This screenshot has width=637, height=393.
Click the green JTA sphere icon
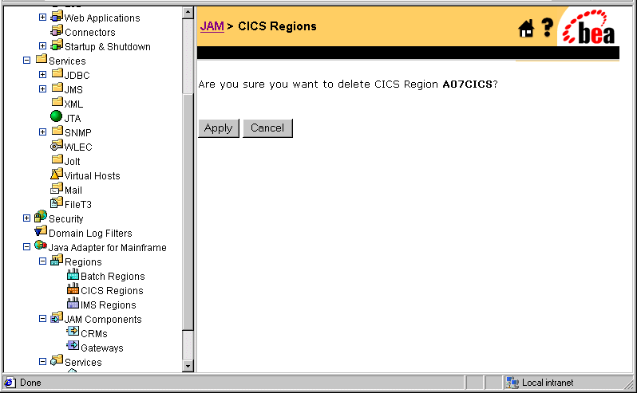(56, 116)
